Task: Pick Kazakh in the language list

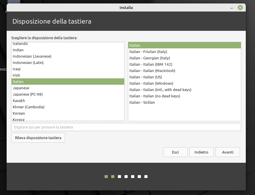Action: click(x=68, y=101)
